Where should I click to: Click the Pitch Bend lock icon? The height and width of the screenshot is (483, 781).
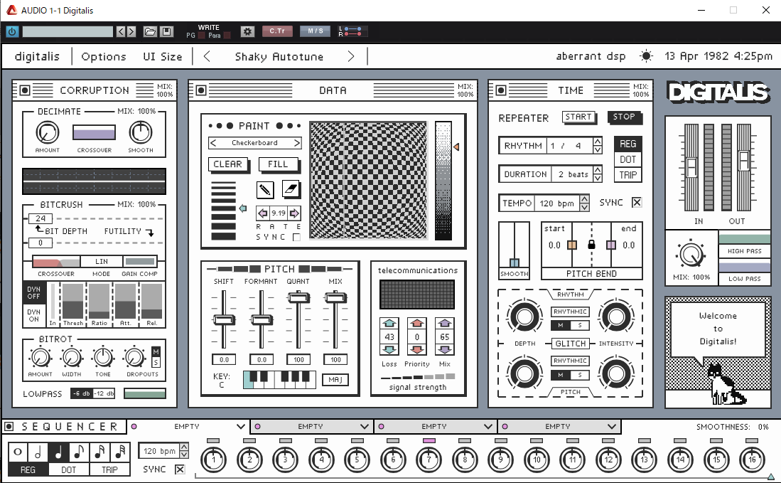tap(591, 245)
